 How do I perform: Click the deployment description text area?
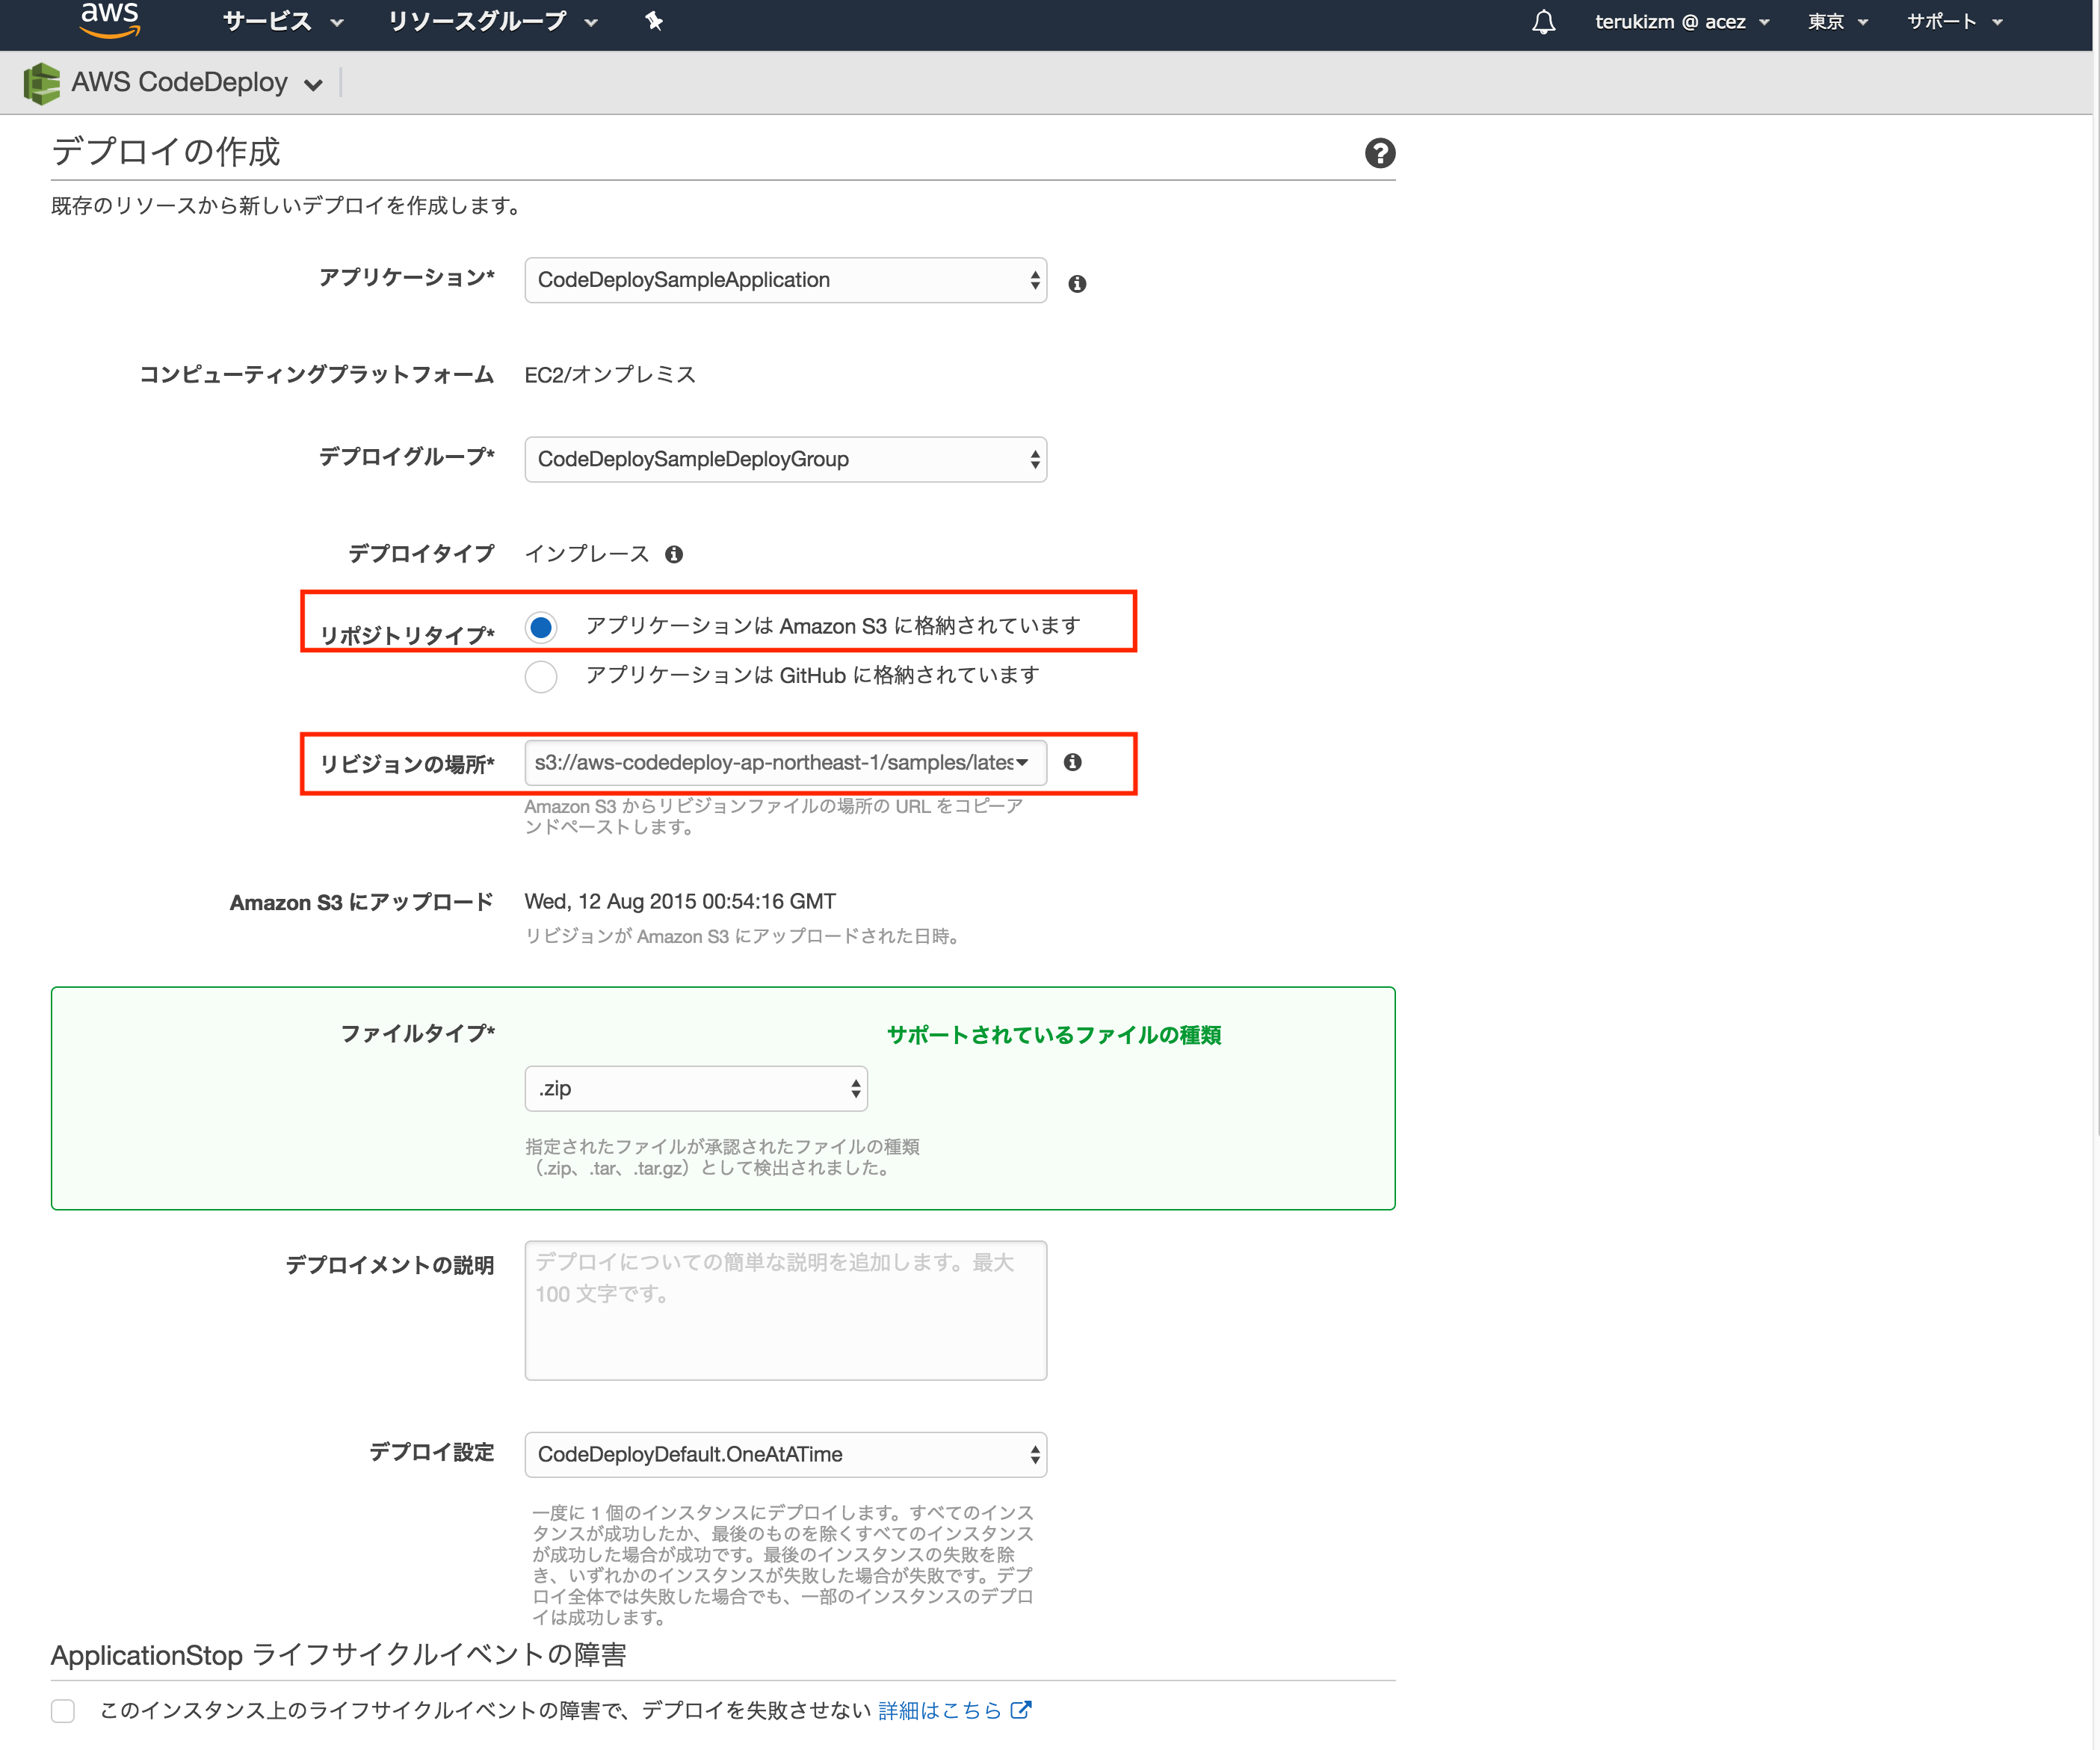click(785, 1310)
